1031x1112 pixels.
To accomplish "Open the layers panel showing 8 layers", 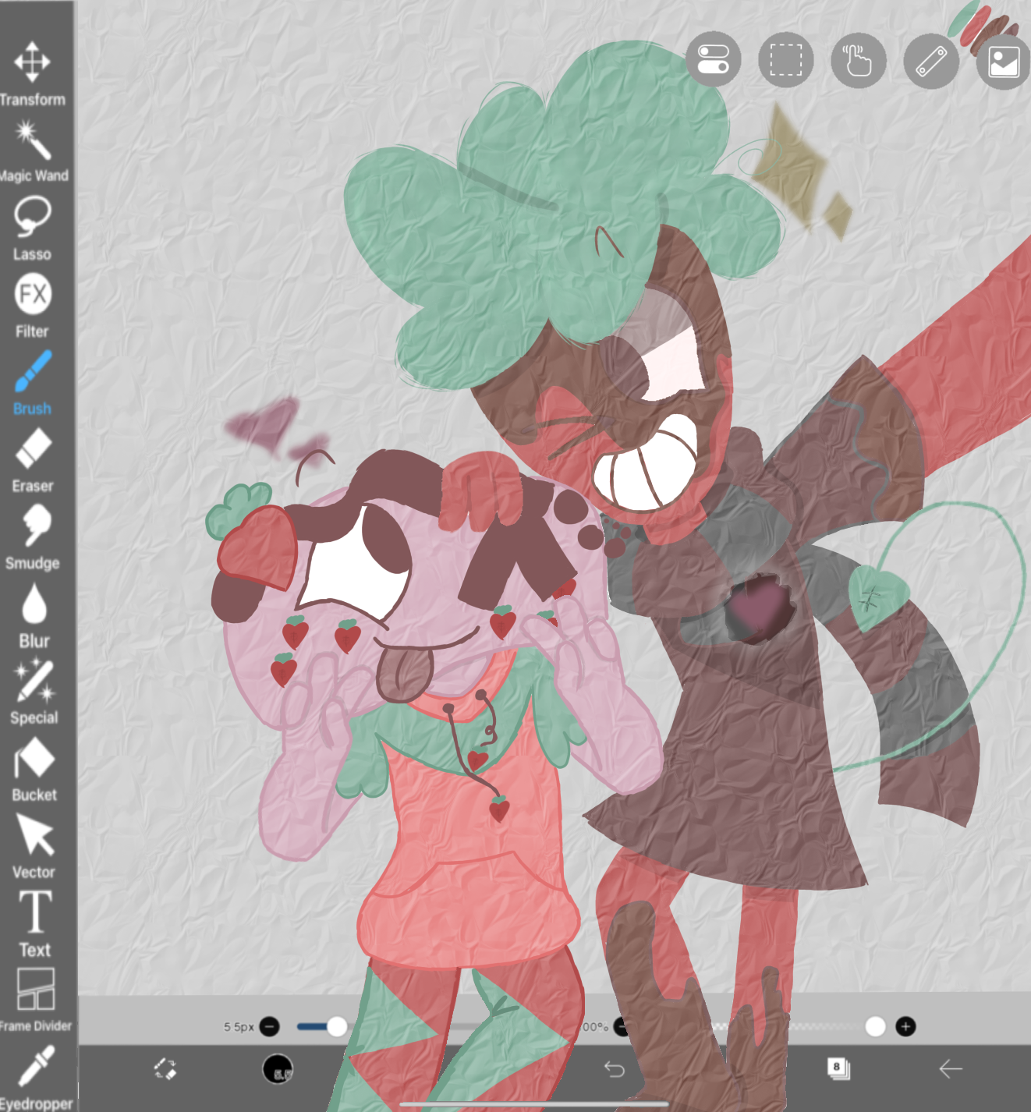I will coord(838,1068).
